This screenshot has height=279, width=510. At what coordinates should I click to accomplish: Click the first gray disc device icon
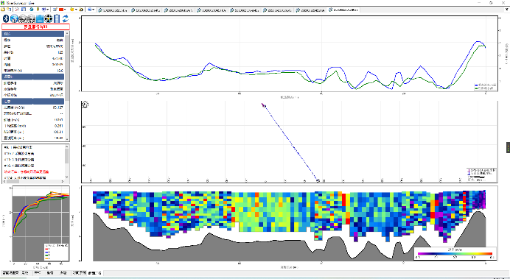point(23,18)
